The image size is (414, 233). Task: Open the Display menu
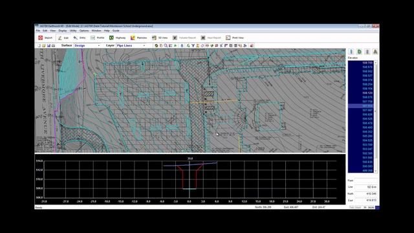[63, 30]
